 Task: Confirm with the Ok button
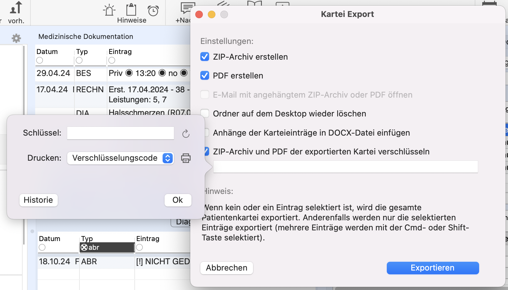[178, 200]
